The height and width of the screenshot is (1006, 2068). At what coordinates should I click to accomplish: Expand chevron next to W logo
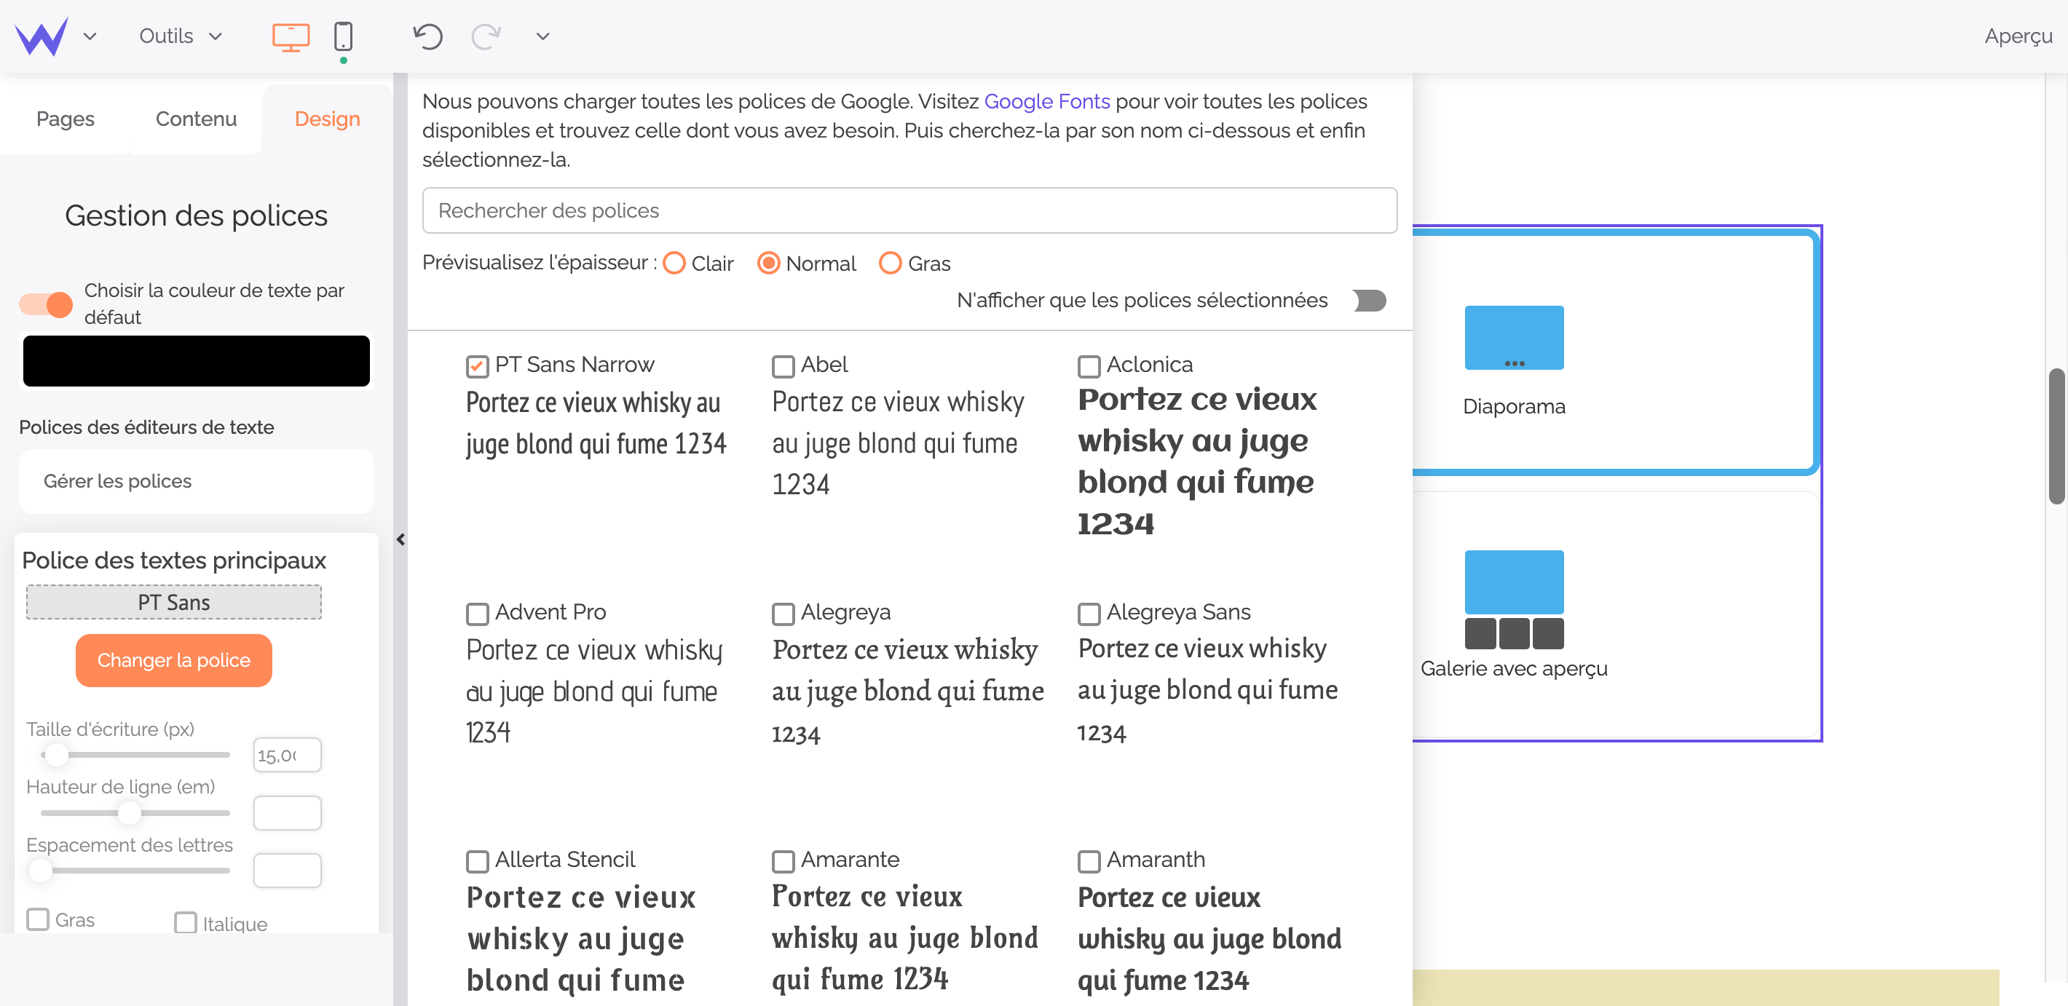tap(90, 36)
